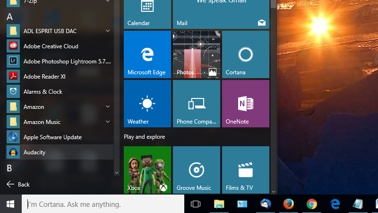The height and width of the screenshot is (213, 378).
Task: Open the Groove Music tile
Action: coord(197,170)
